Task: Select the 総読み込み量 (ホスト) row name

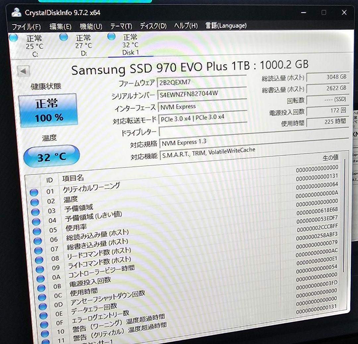Action: [97, 235]
